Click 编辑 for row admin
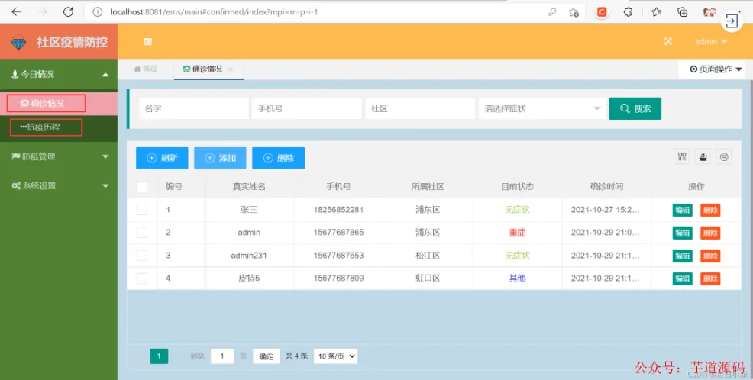This screenshot has height=380, width=753. [x=683, y=233]
